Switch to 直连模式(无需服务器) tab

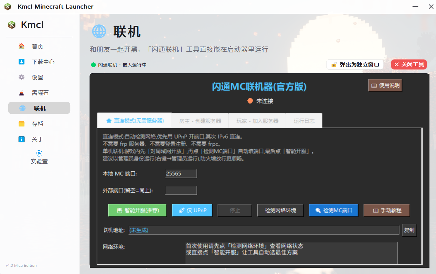click(135, 121)
